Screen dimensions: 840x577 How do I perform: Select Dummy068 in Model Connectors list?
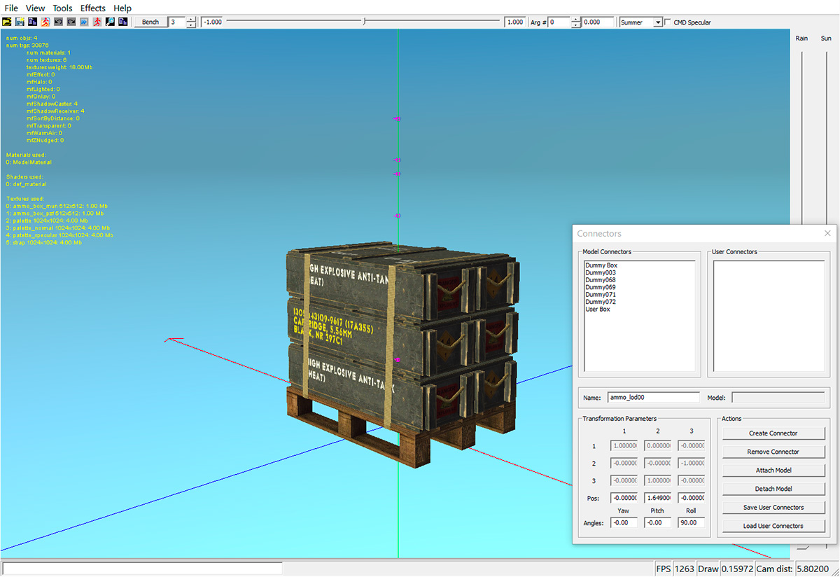(x=601, y=280)
